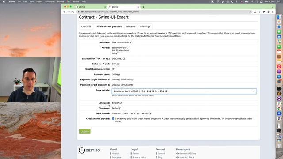Edit the German date format setting
The image size is (283, 159).
point(150,114)
